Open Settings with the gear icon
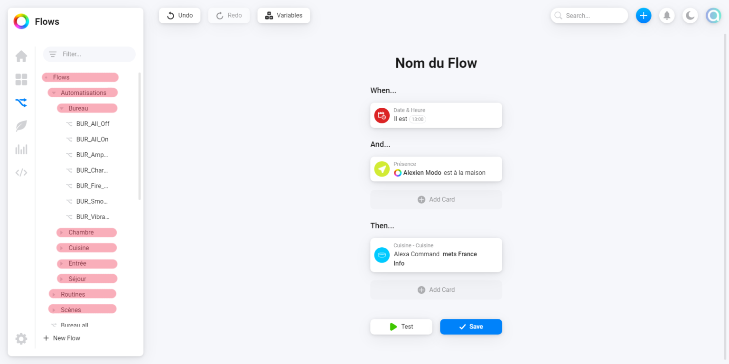729x364 pixels. pyautogui.click(x=21, y=338)
